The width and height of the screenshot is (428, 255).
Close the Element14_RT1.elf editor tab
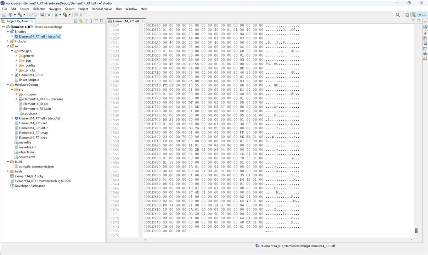[142, 21]
